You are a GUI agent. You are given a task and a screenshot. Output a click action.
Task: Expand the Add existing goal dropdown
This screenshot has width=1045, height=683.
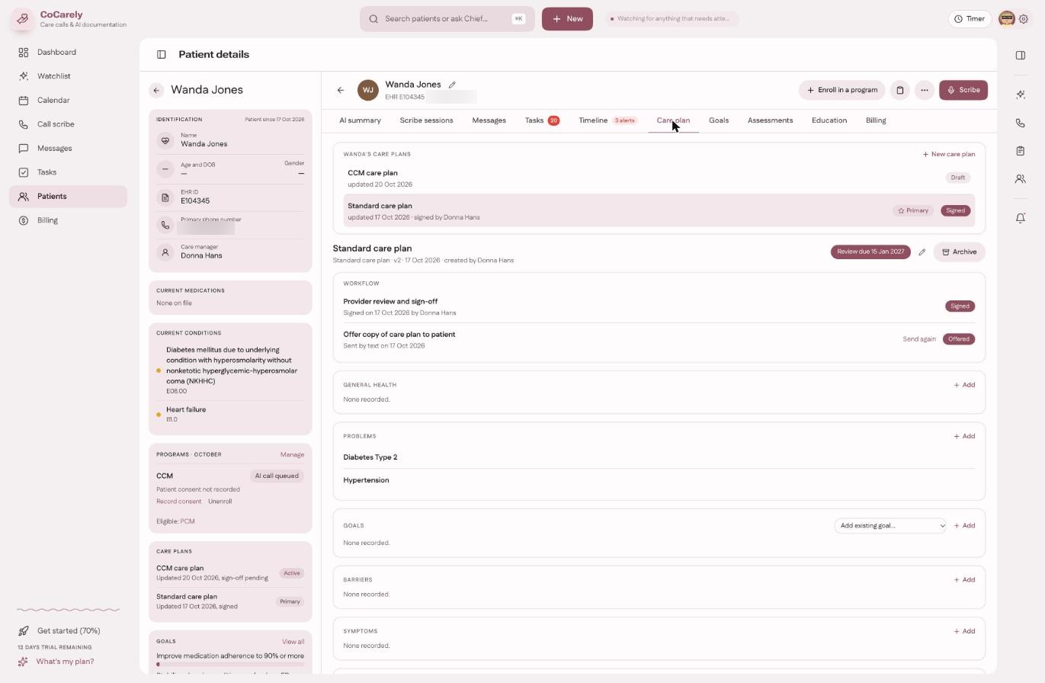[890, 526]
